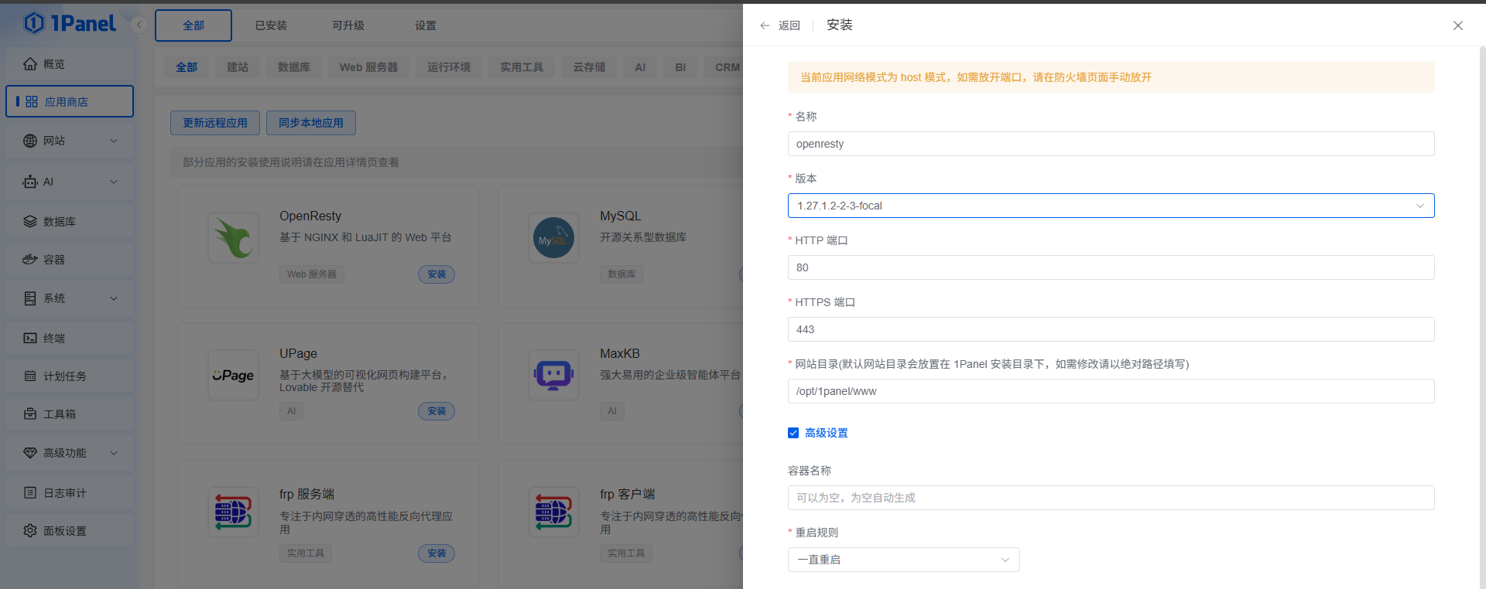Image resolution: width=1486 pixels, height=589 pixels.
Task: Click 同步本地应用 button
Action: tap(311, 123)
